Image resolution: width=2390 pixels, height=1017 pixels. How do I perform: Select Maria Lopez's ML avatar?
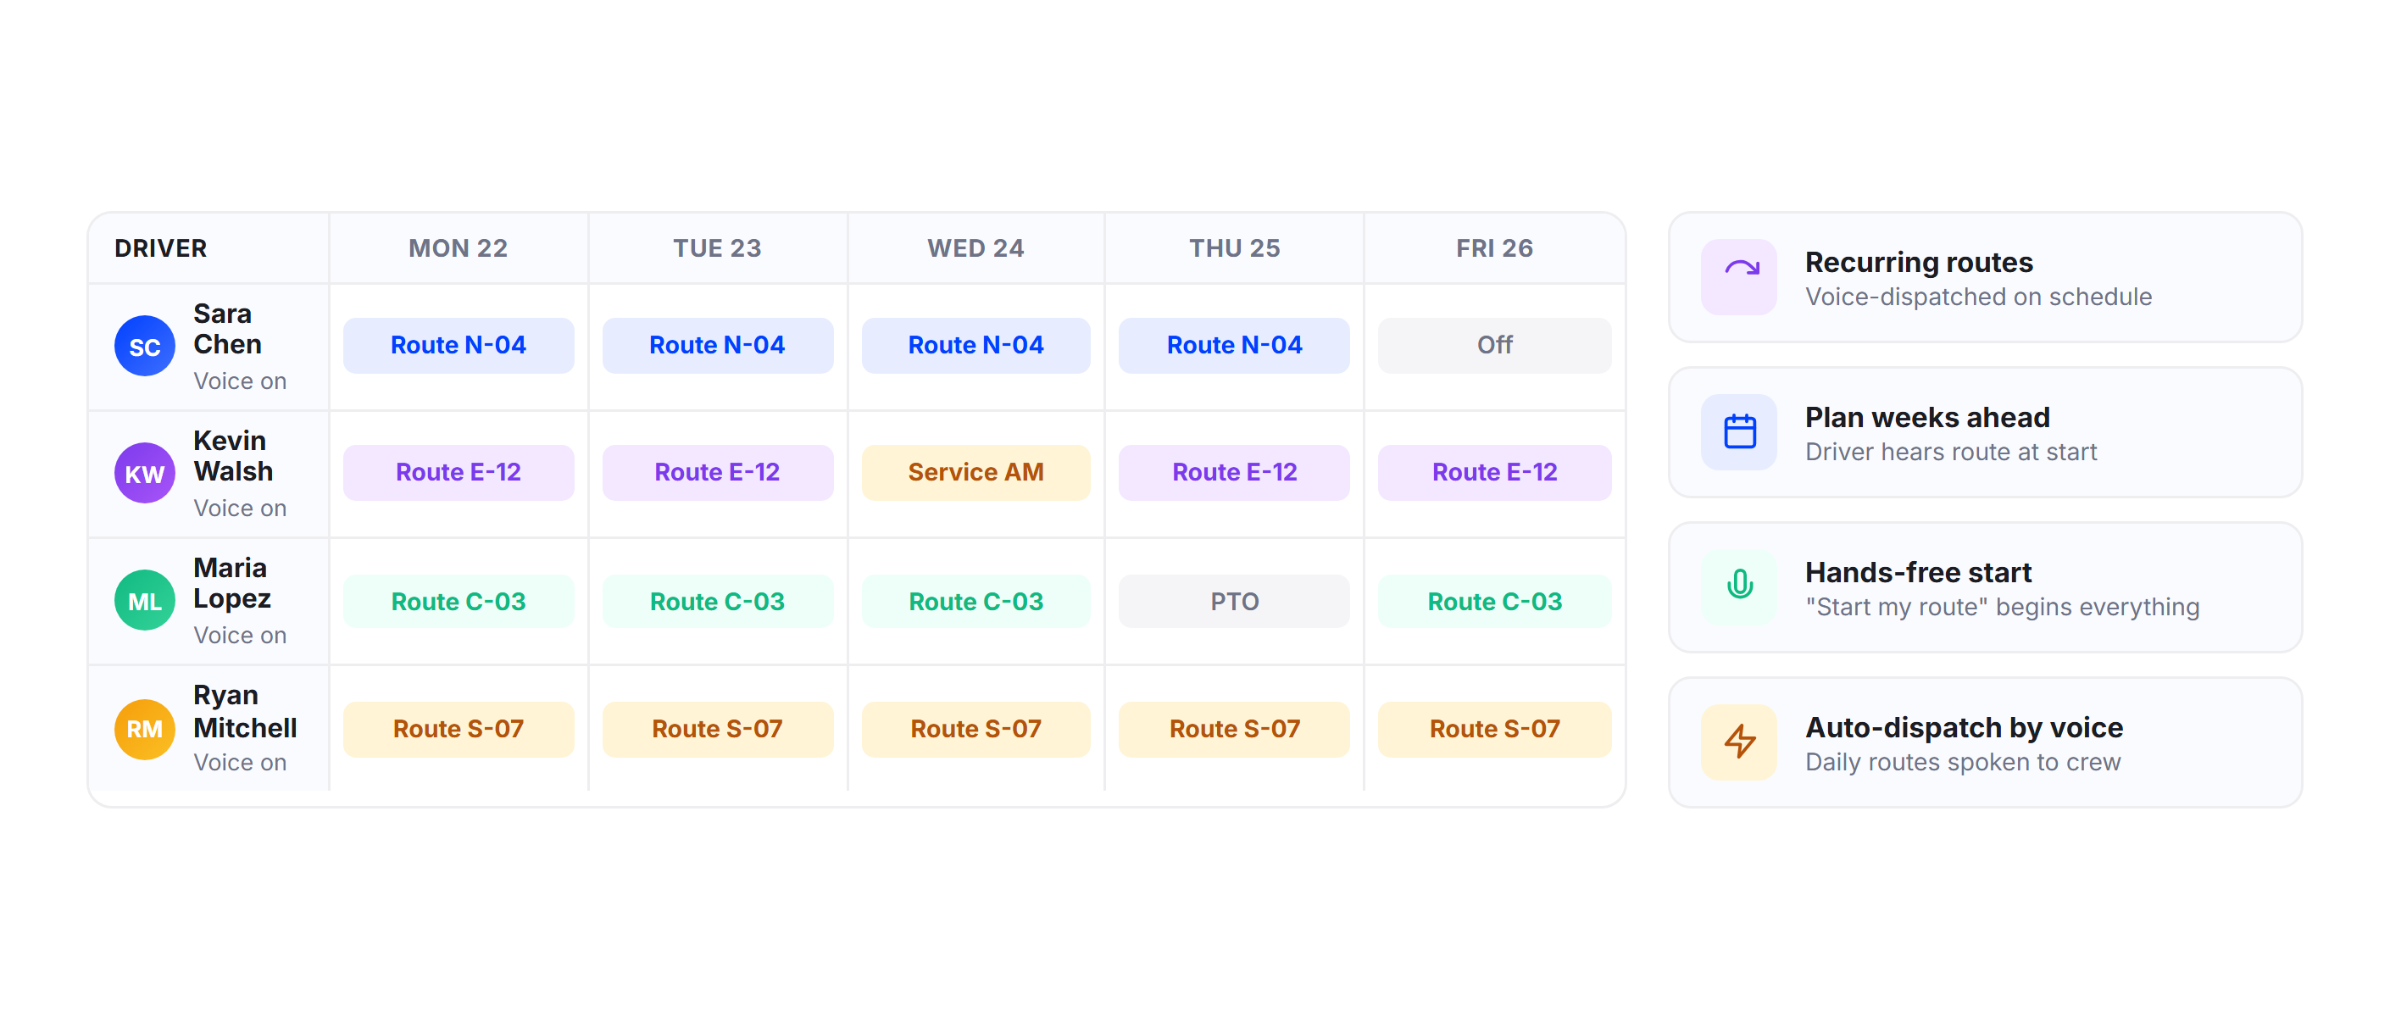(x=145, y=600)
